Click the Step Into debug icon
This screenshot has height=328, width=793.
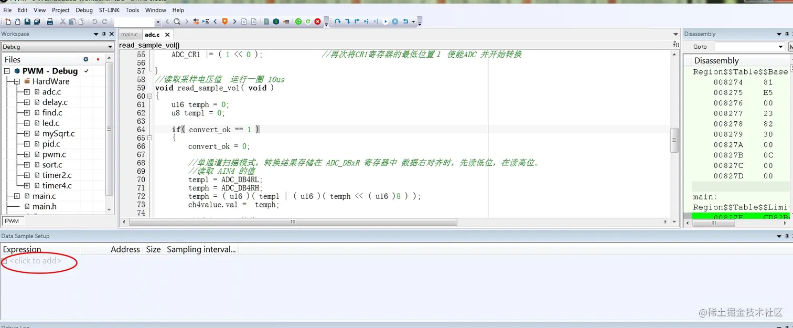pos(347,22)
